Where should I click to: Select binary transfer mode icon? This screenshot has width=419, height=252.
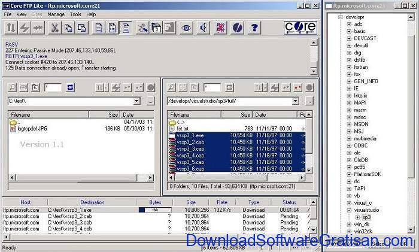[113, 28]
